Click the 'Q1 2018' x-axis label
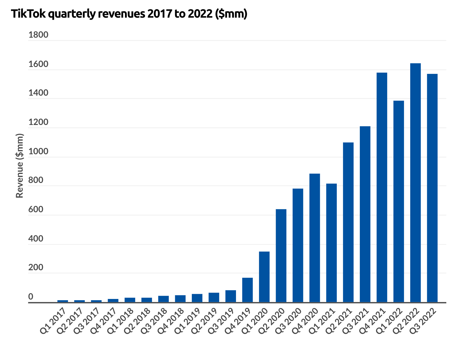This screenshot has height=339, width=466. [121, 321]
